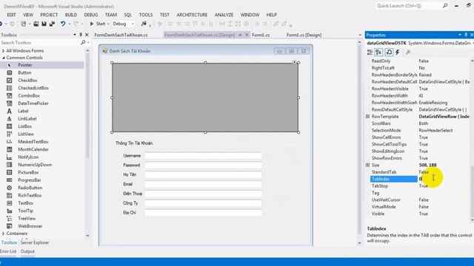The height and width of the screenshot is (266, 474).
Task: Expand the Containers toolbox group
Action: pyautogui.click(x=3, y=233)
